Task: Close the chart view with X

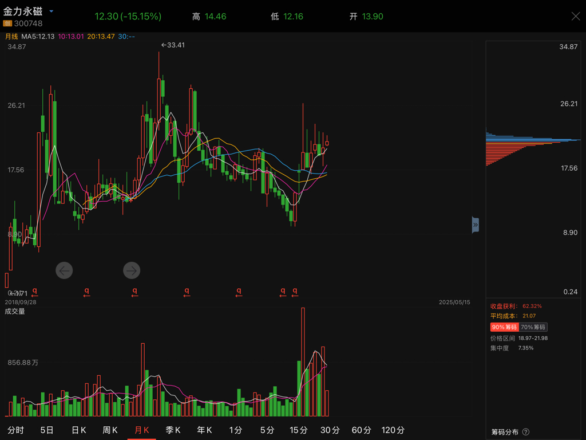Action: pyautogui.click(x=576, y=16)
